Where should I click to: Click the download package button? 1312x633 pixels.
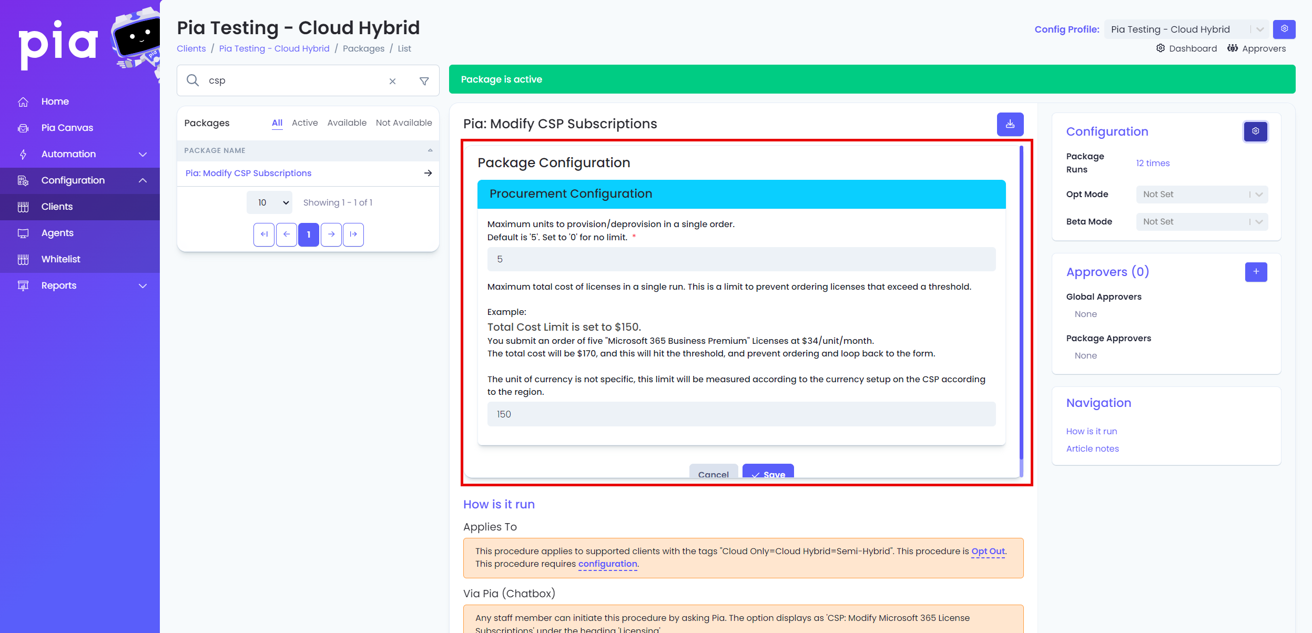point(1010,124)
